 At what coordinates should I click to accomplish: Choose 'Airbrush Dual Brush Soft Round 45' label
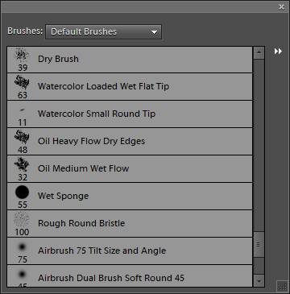[111, 278]
